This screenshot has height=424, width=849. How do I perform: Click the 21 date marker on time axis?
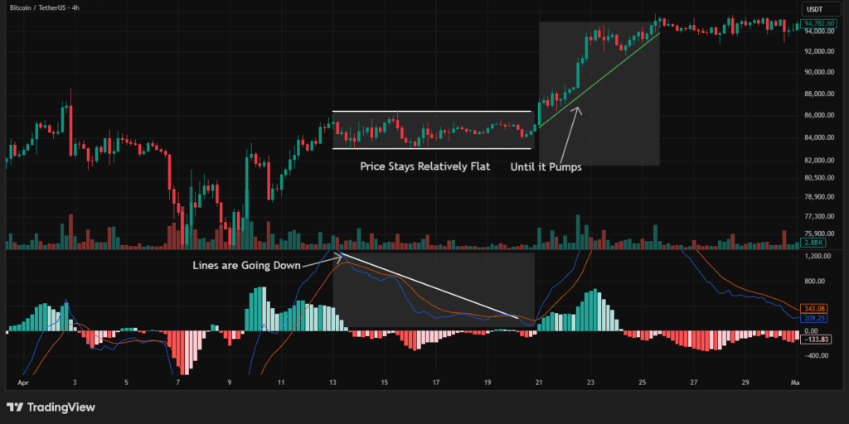tap(538, 383)
